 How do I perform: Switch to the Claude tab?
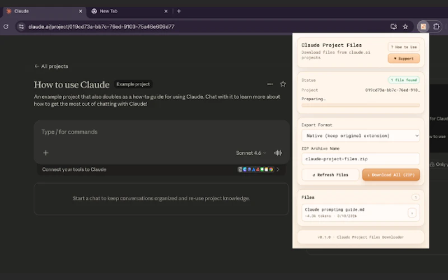(x=43, y=11)
